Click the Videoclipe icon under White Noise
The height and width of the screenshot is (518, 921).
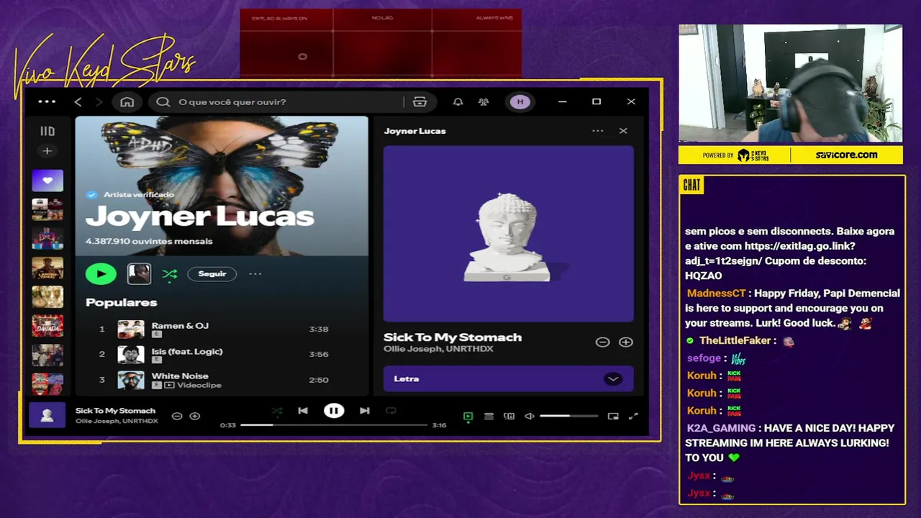tap(169, 386)
